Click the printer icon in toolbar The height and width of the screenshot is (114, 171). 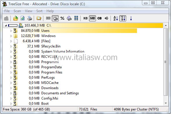[x=30, y=18]
